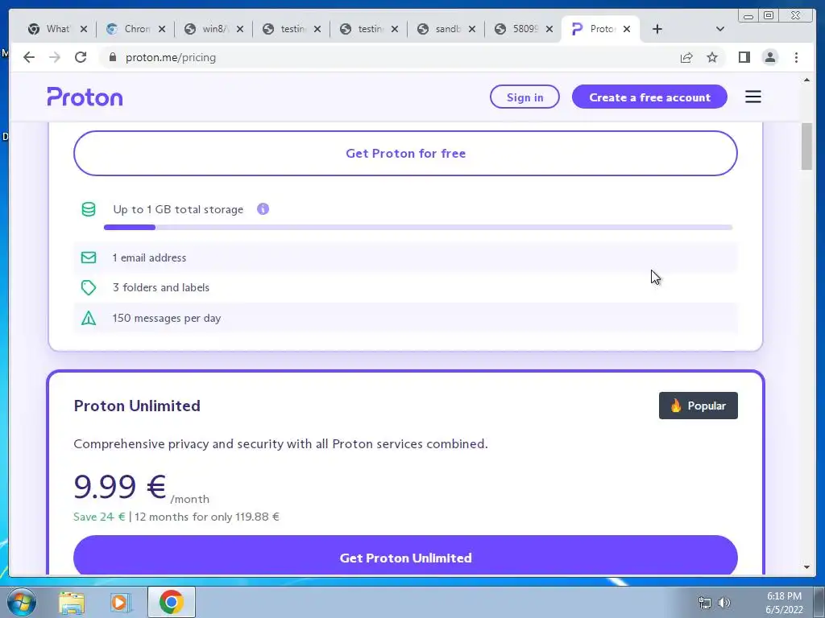This screenshot has width=825, height=618.
Task: Open a new tab with plus icon
Action: point(657,29)
